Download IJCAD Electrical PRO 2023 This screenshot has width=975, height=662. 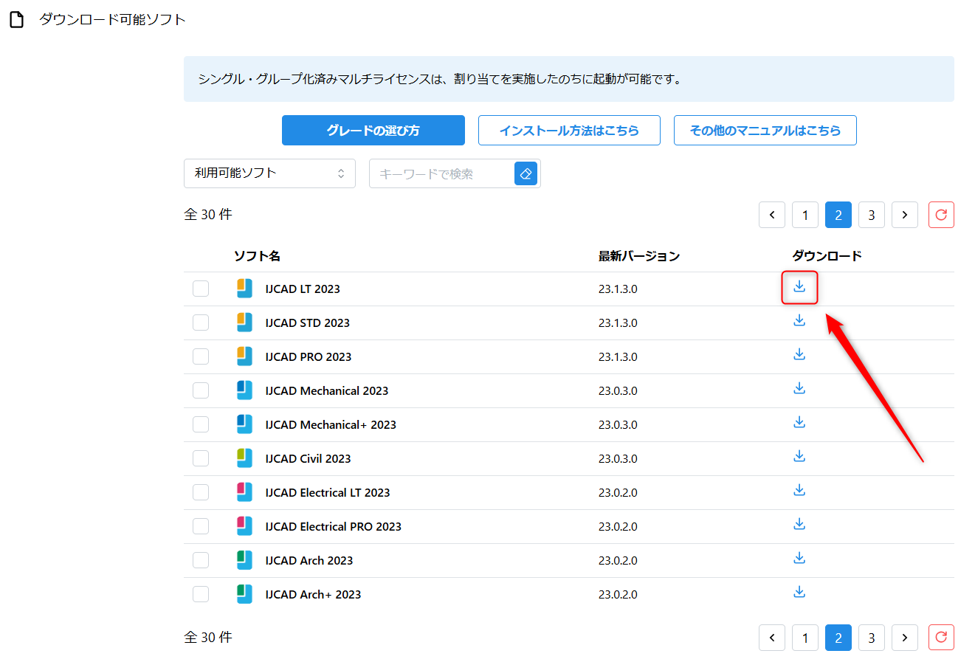tap(799, 524)
